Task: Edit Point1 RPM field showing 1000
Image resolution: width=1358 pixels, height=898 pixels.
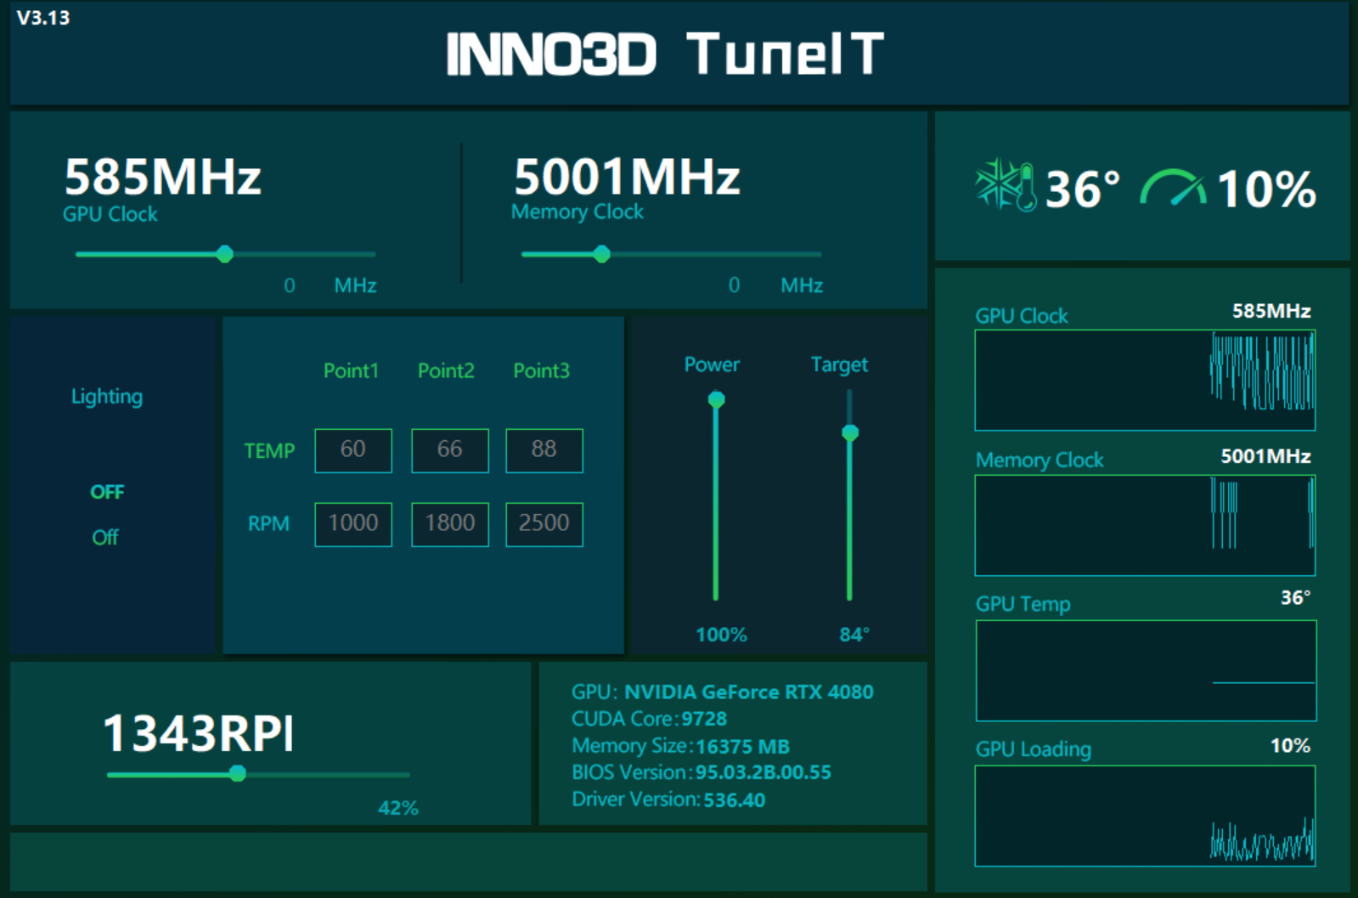Action: pyautogui.click(x=353, y=524)
